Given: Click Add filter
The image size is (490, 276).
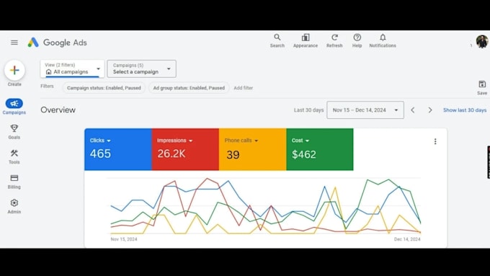Looking at the screenshot, I should [x=243, y=88].
